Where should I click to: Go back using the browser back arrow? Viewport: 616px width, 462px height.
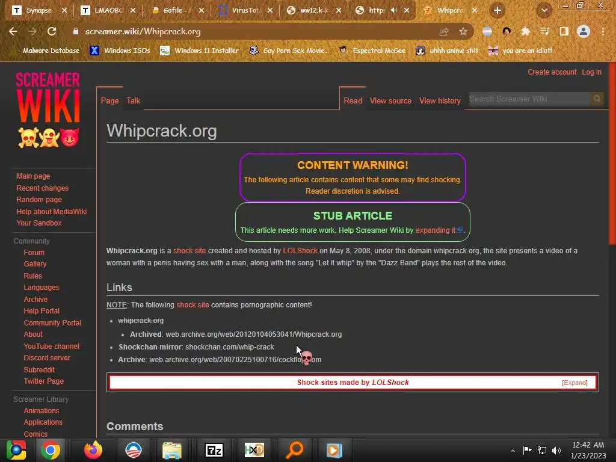point(13,31)
